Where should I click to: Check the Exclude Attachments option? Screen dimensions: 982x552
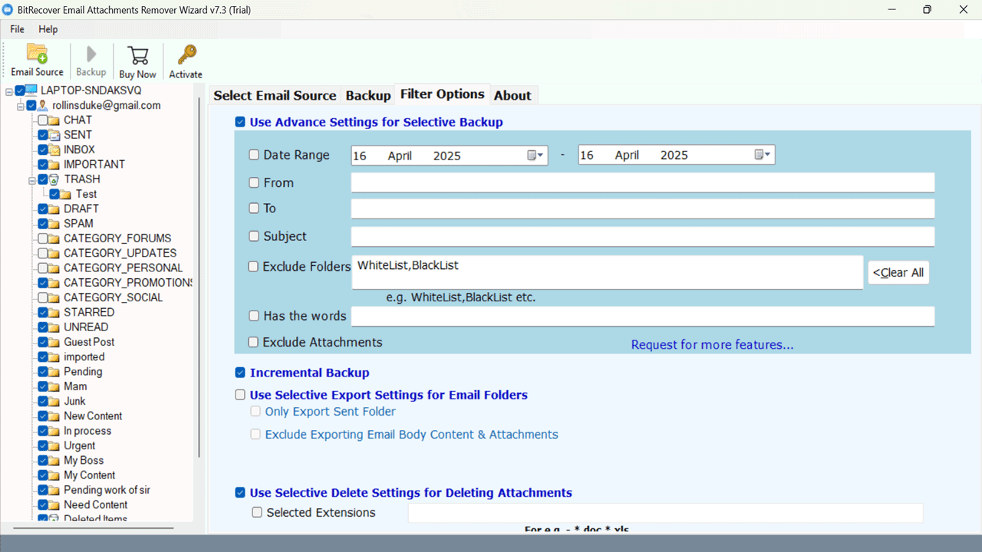(x=253, y=342)
